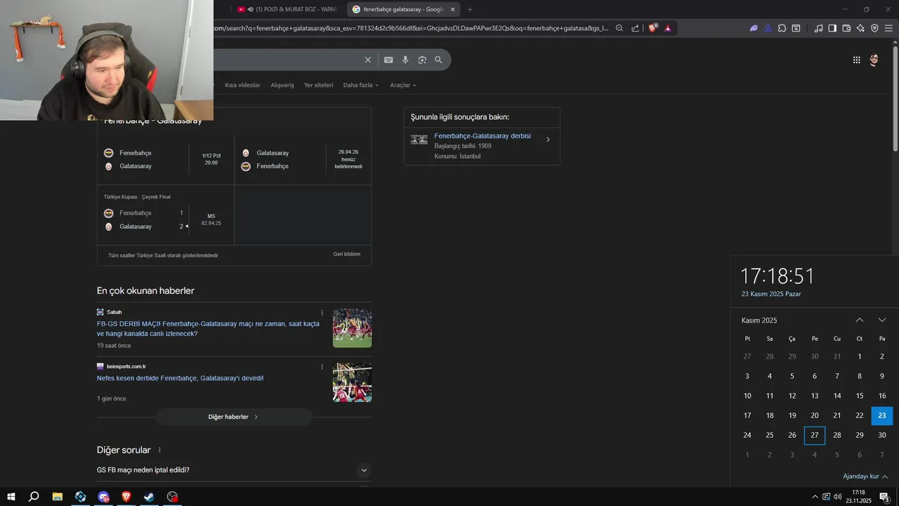Click the page vertical scrollbar
899x506 pixels.
point(895,98)
